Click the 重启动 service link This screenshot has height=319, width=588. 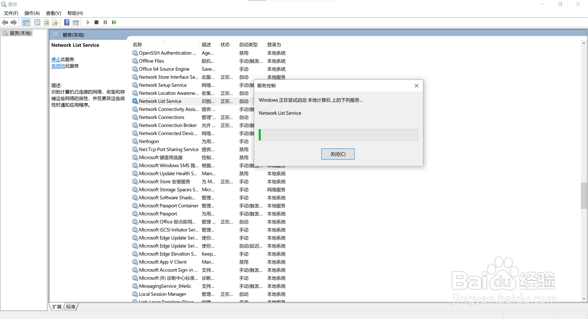[x=58, y=66]
